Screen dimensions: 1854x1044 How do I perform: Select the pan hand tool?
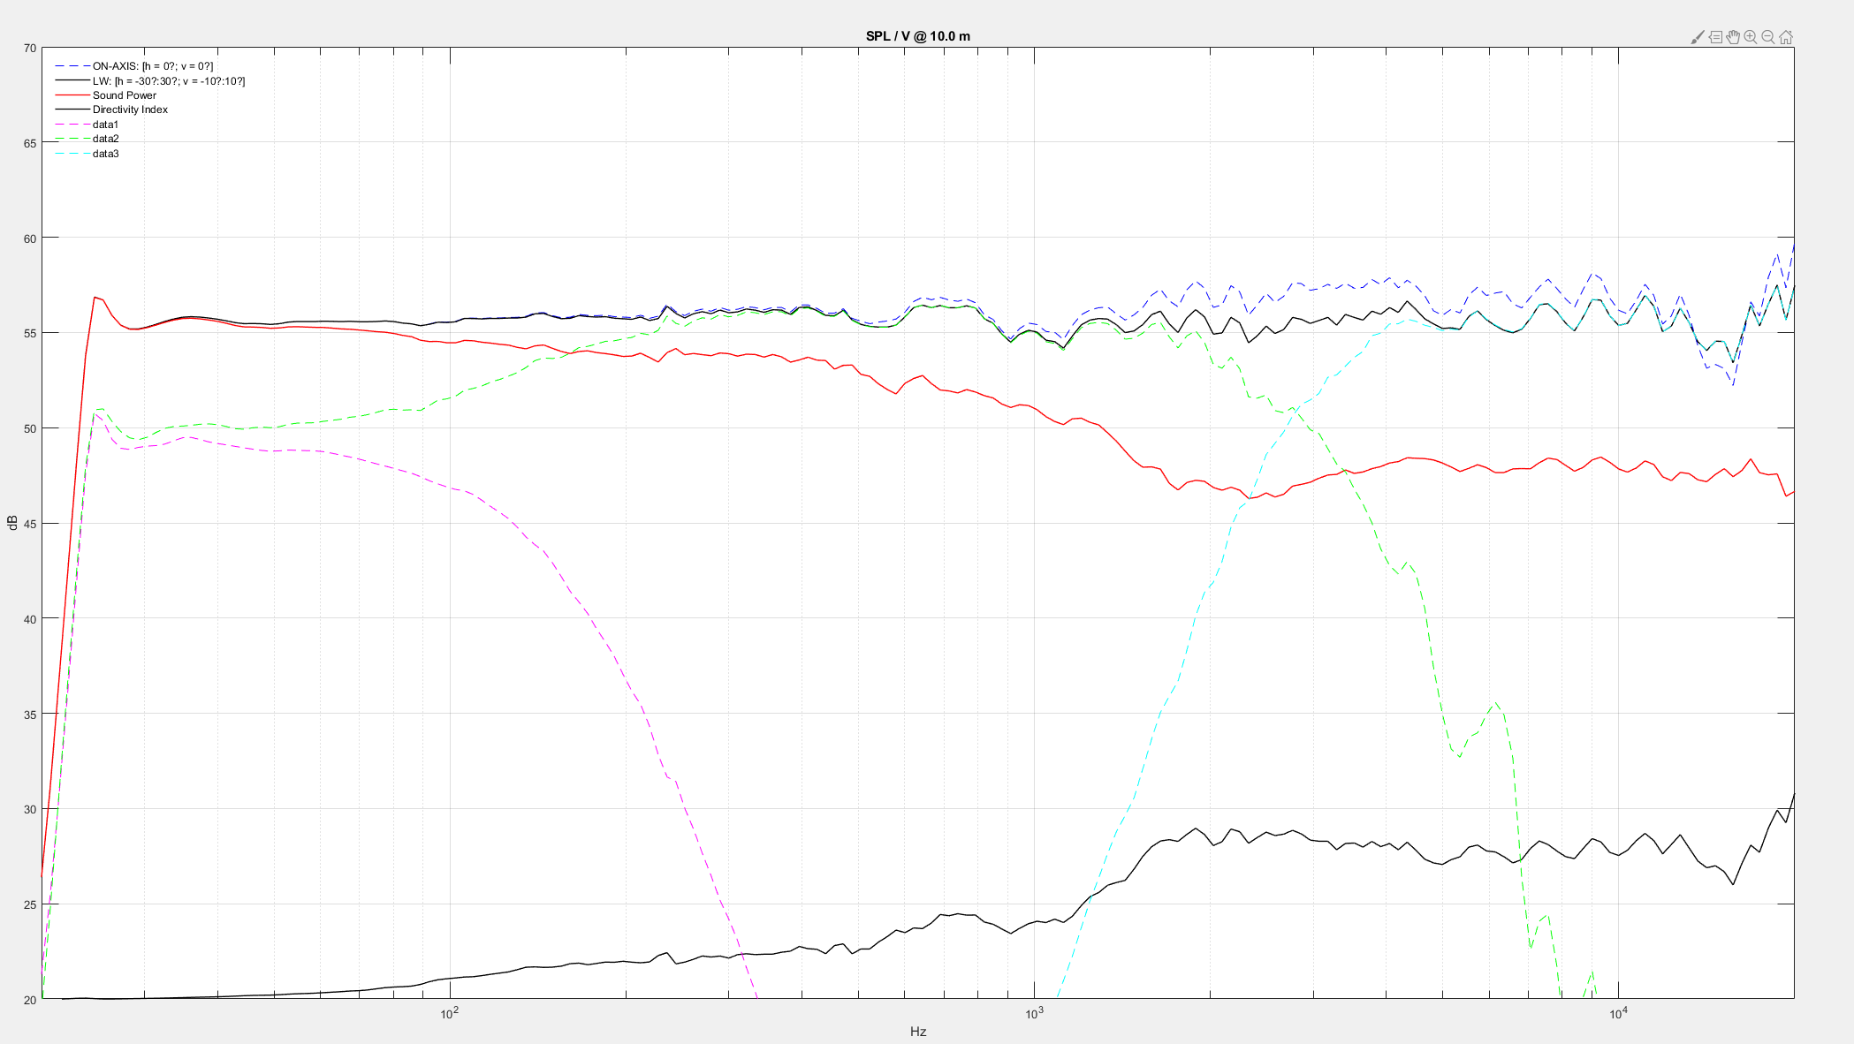1733,37
